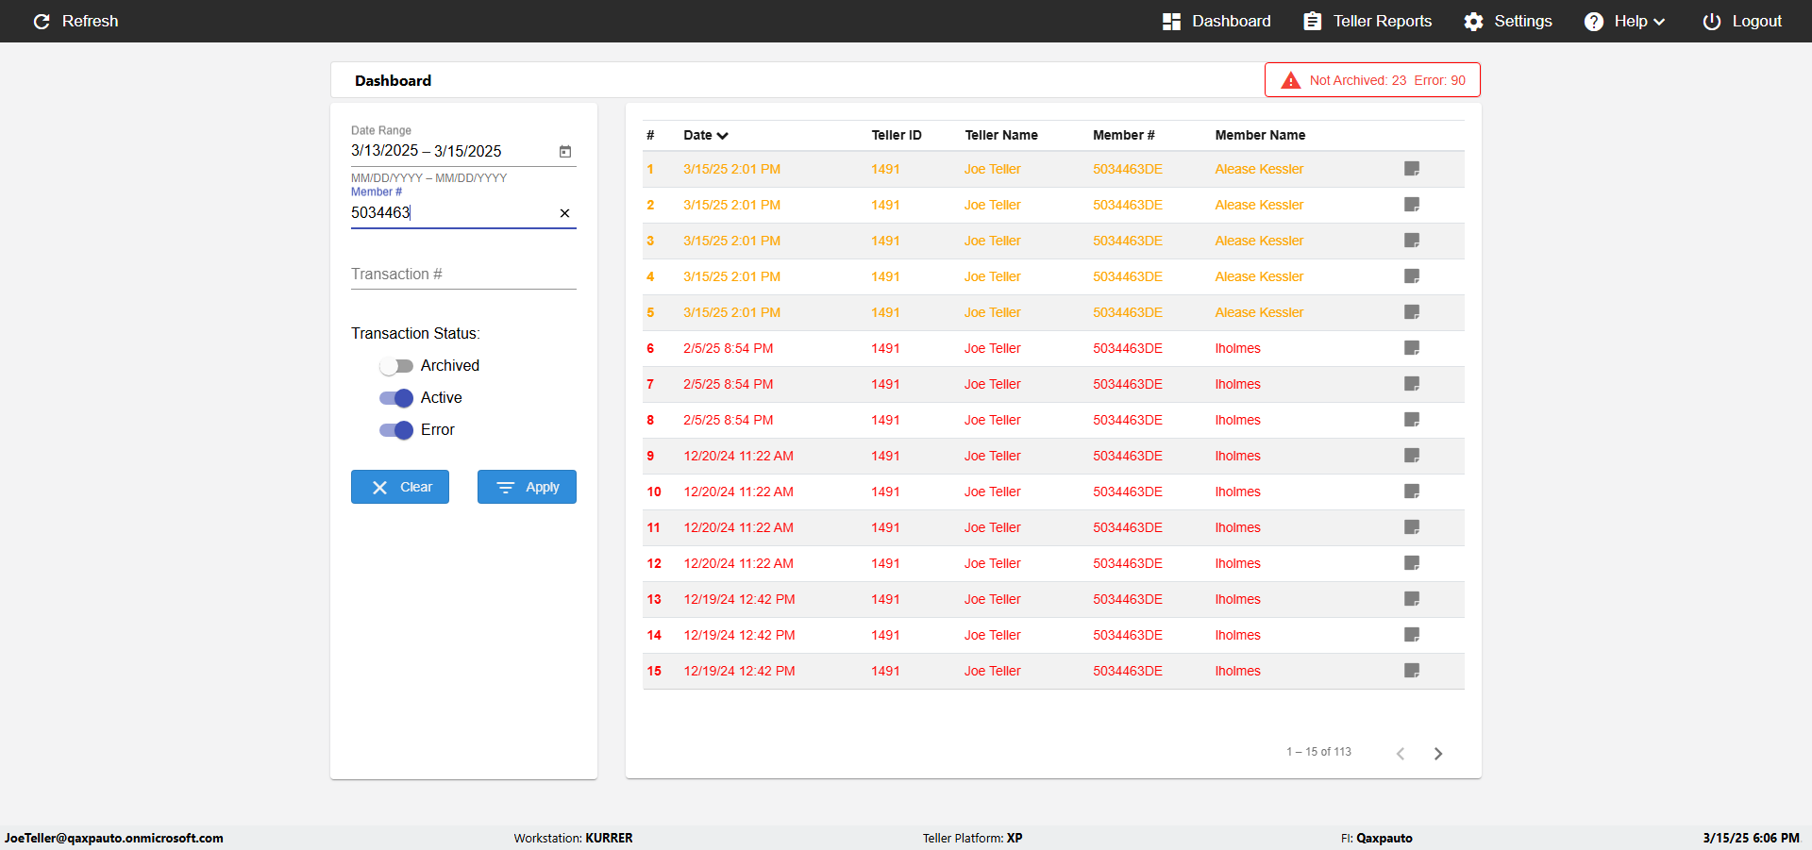The height and width of the screenshot is (850, 1812).
Task: Enable the Archived status toggle
Action: coord(396,366)
